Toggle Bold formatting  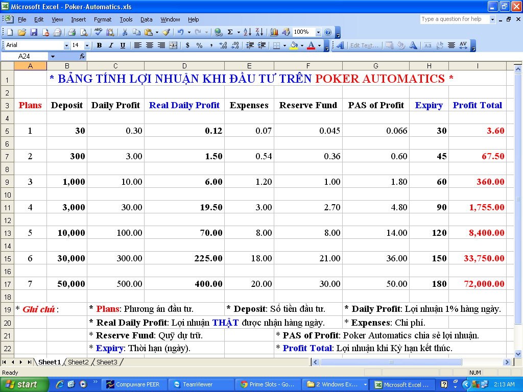pos(99,45)
